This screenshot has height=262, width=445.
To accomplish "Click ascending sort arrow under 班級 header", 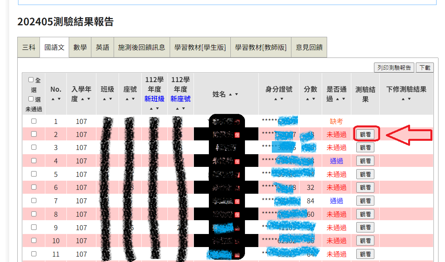I will click(104, 99).
